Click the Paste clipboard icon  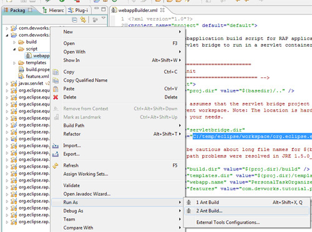[x=56, y=89]
